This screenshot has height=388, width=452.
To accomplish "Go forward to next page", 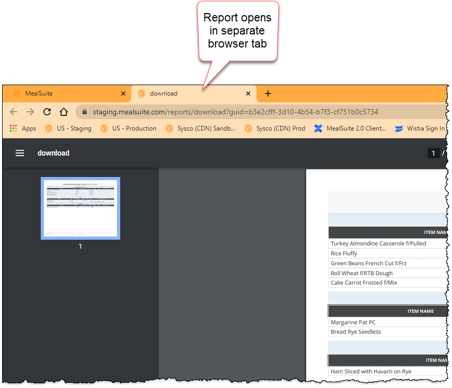I will coord(30,112).
